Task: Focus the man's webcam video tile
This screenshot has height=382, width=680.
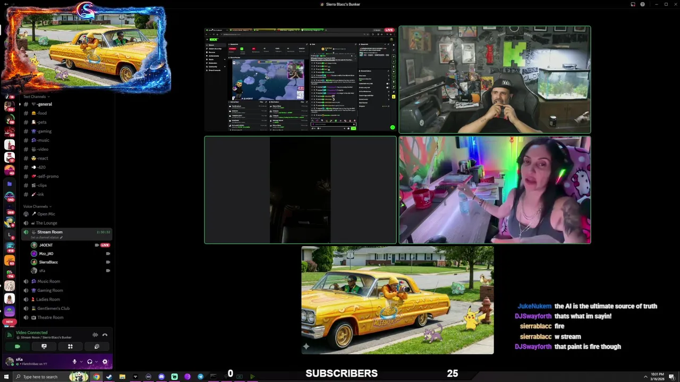Action: 495,79
